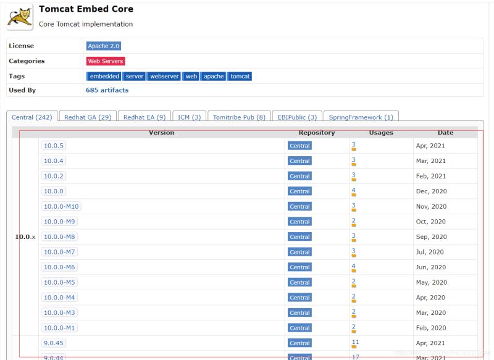Select the web tag

191,76
